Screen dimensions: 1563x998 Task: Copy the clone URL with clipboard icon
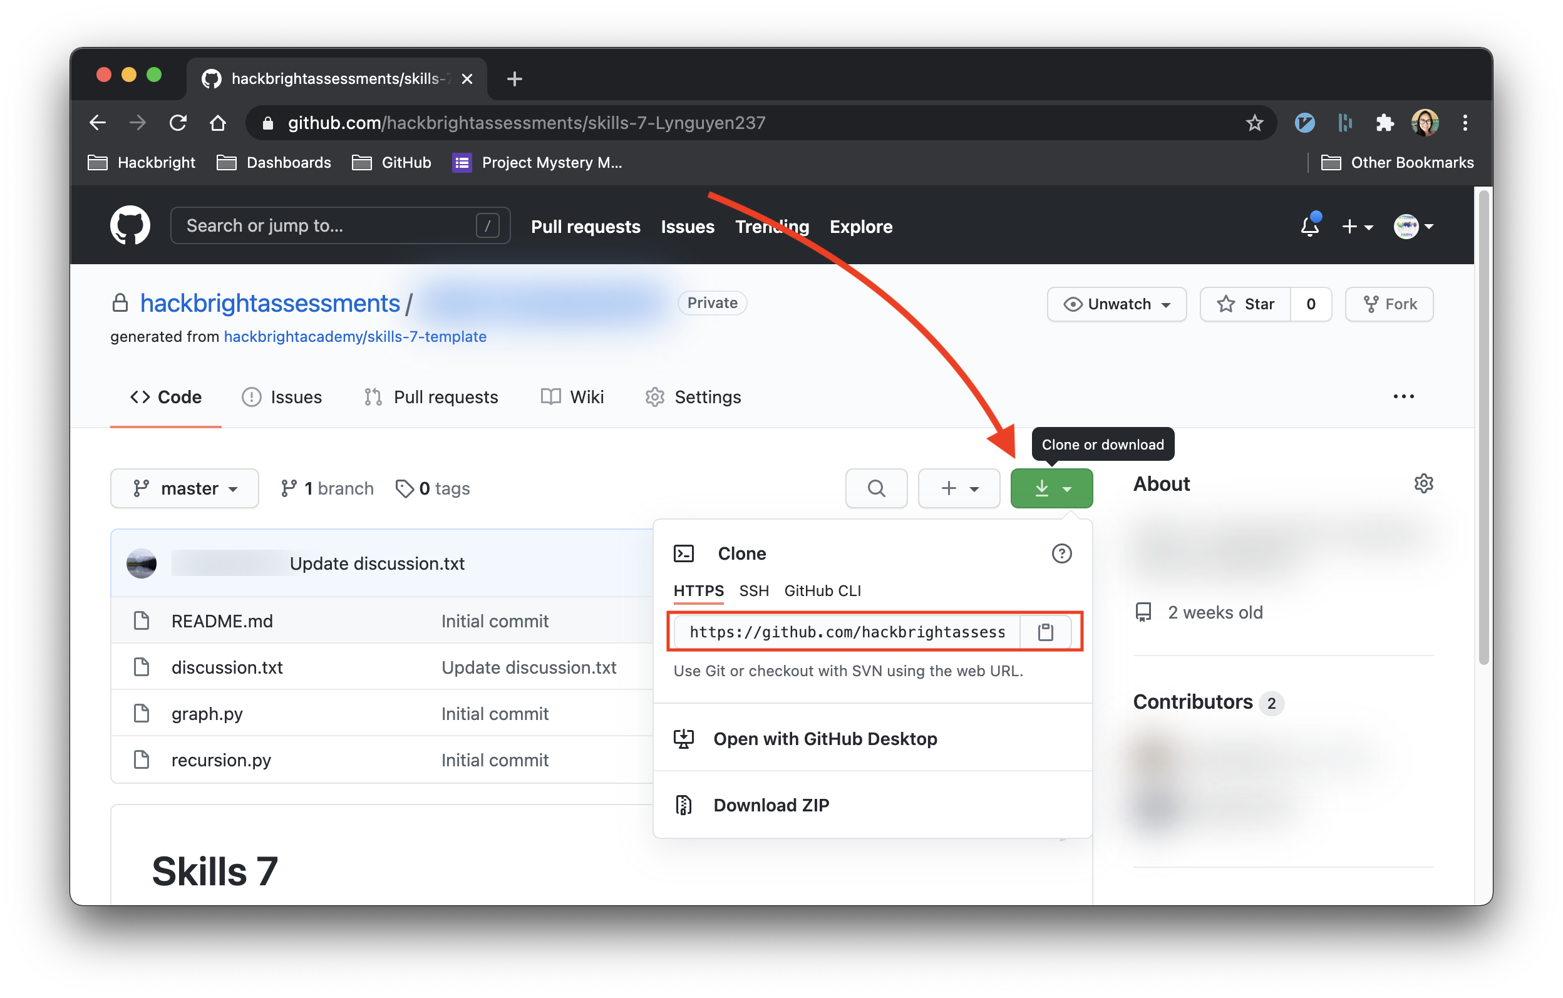[1045, 631]
